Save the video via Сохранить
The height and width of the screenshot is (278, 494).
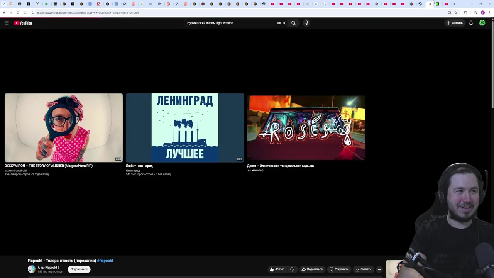pos(339,269)
